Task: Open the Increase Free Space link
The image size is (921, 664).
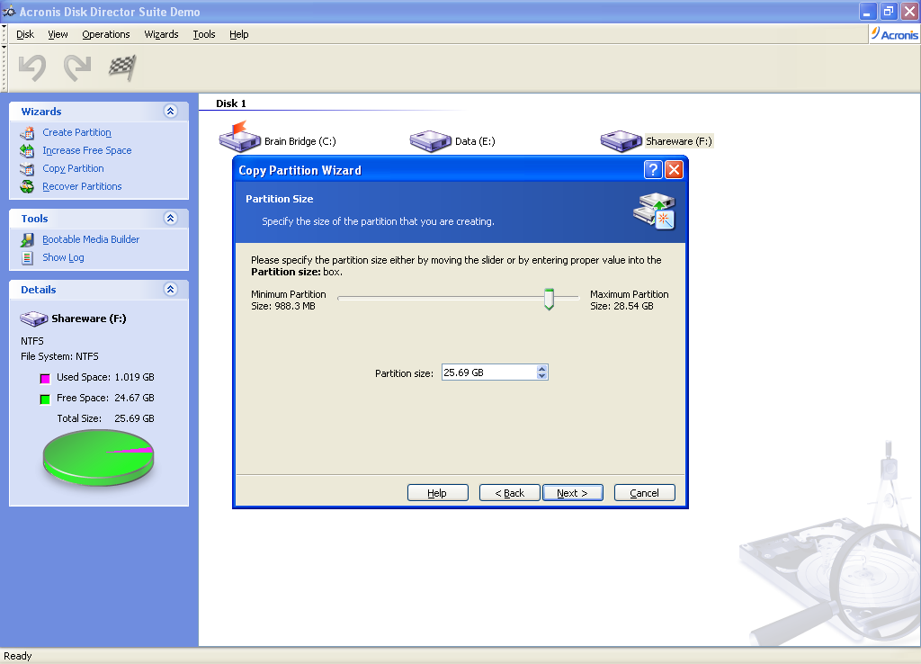Action: pos(87,150)
